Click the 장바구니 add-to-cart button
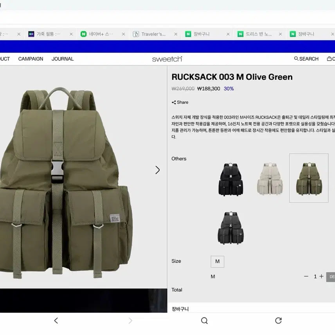The width and height of the screenshot is (335, 335). point(180,309)
